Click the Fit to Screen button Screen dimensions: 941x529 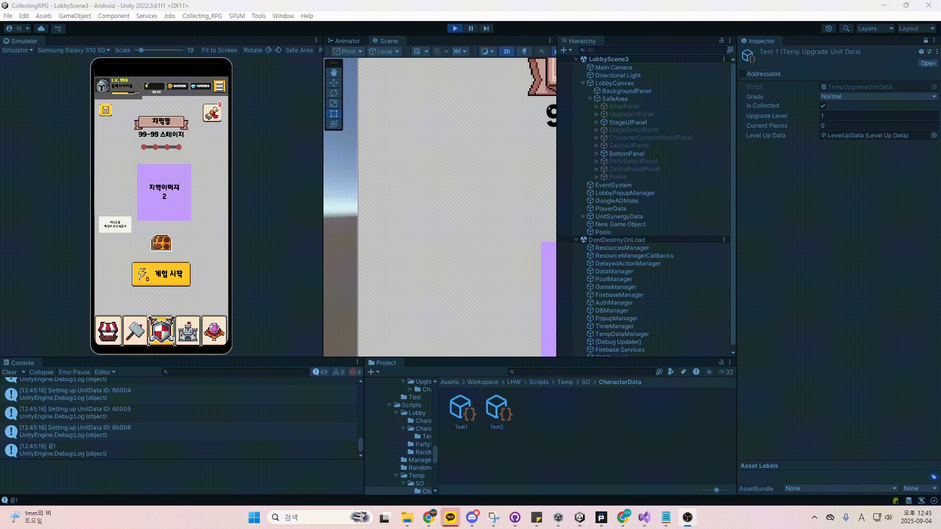(x=219, y=50)
